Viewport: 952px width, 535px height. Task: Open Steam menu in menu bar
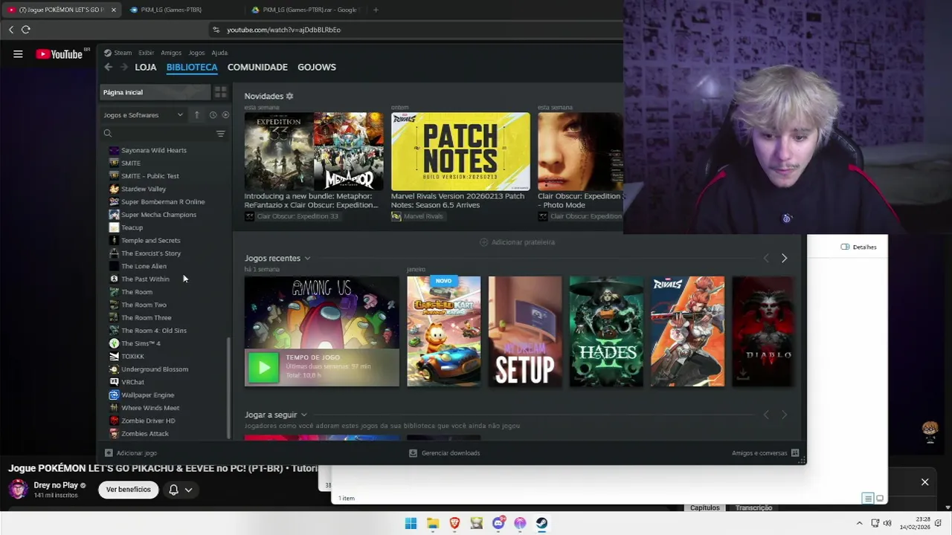[123, 53]
